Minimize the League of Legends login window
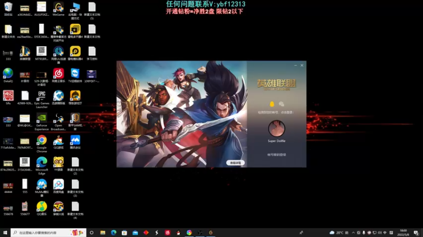This screenshot has height=237, width=423. click(296, 65)
